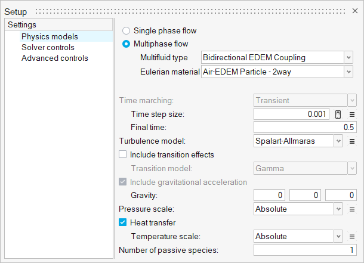This screenshot has height=263, width=364.
Task: Open the Pressure scale dropdown
Action: pos(339,209)
